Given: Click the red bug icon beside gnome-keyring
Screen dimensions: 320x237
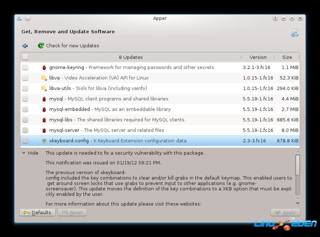Looking at the screenshot, I should click(x=44, y=68).
